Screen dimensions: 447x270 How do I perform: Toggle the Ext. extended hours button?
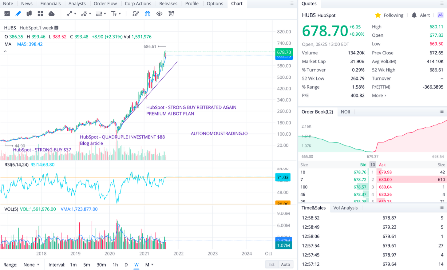(x=272, y=264)
